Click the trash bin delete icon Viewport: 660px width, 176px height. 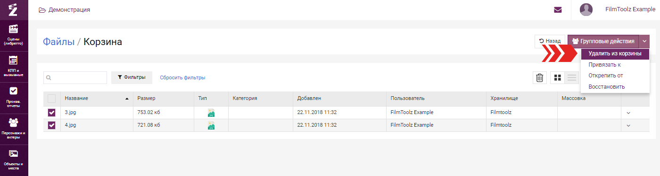pyautogui.click(x=540, y=78)
